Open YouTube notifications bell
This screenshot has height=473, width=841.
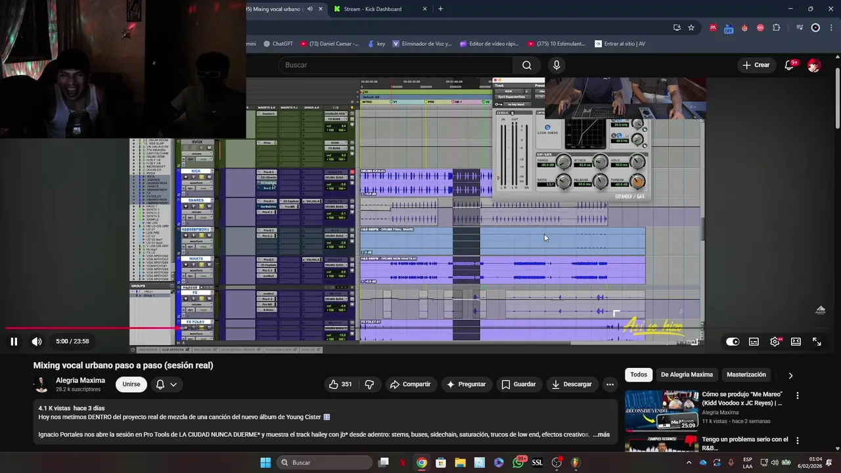790,65
